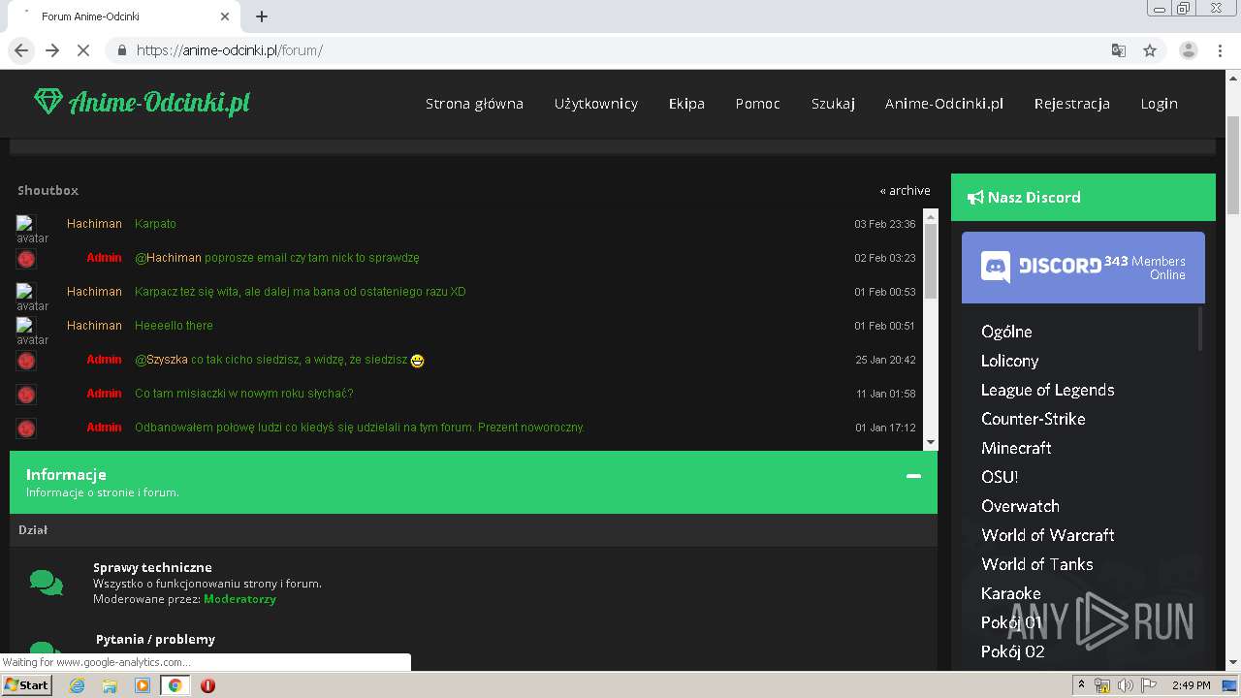Click the Admin avatar next to the @Hachiman message
The width and height of the screenshot is (1241, 698).
click(x=26, y=259)
